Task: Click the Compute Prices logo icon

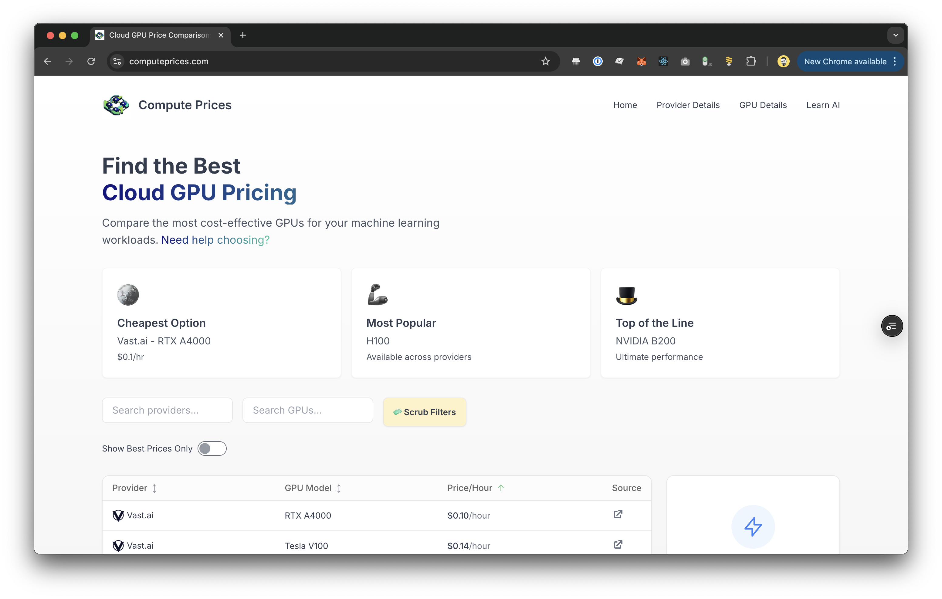Action: click(116, 105)
